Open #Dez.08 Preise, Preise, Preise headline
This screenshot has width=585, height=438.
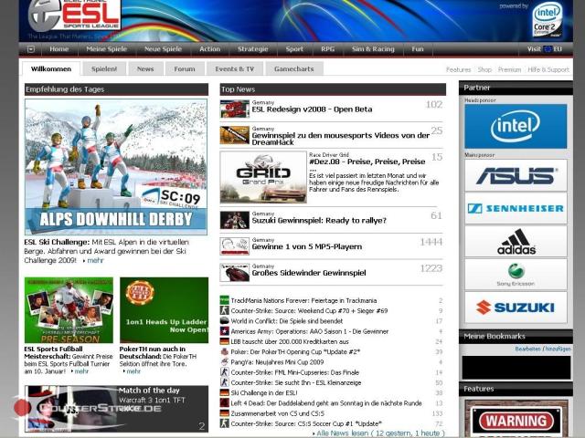point(367,162)
